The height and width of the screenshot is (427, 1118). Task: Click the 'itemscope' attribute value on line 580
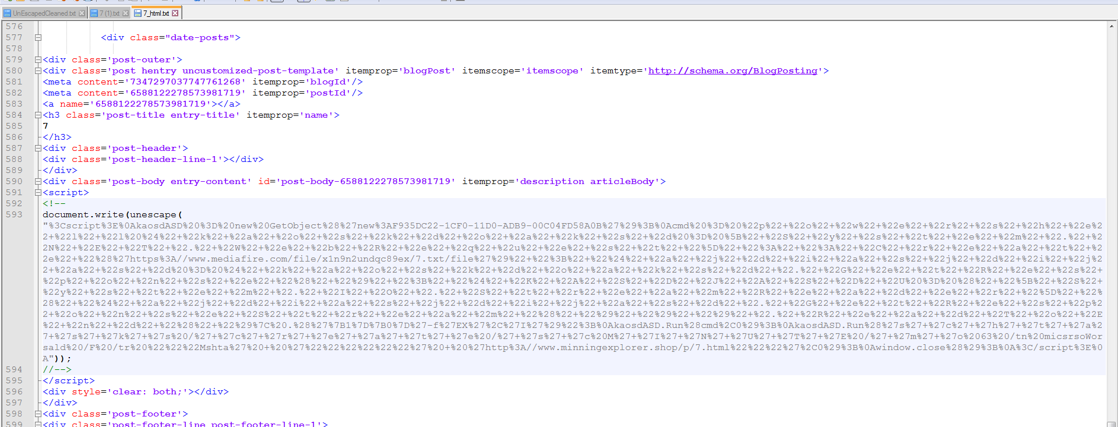coord(552,70)
